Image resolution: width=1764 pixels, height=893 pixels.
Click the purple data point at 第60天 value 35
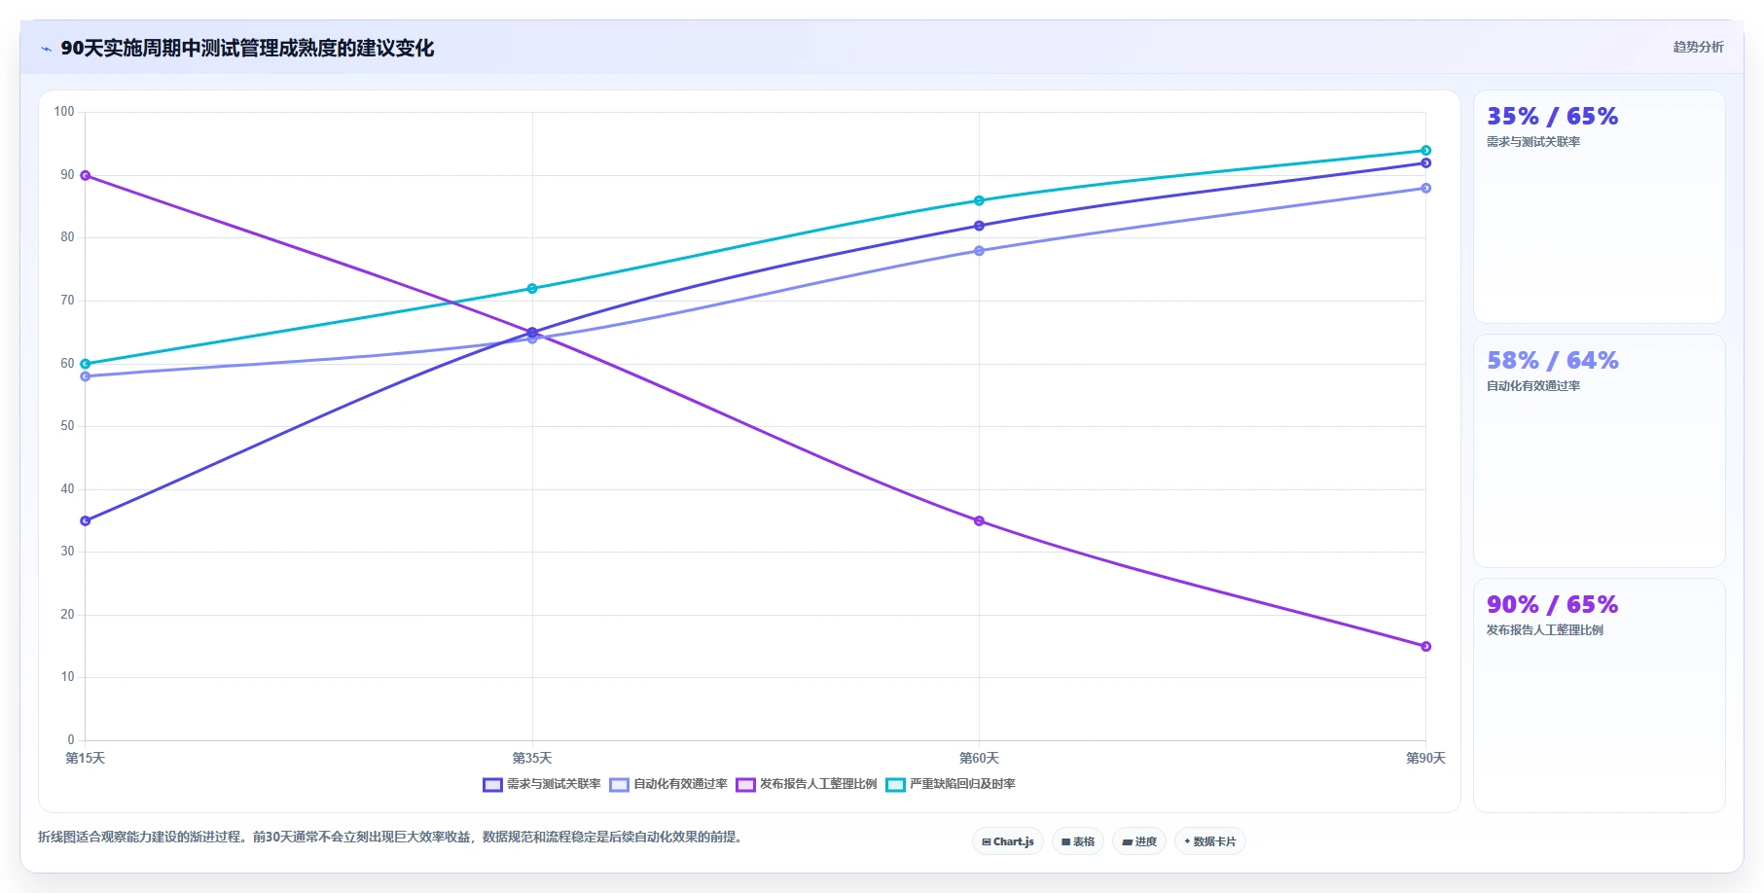(x=979, y=521)
